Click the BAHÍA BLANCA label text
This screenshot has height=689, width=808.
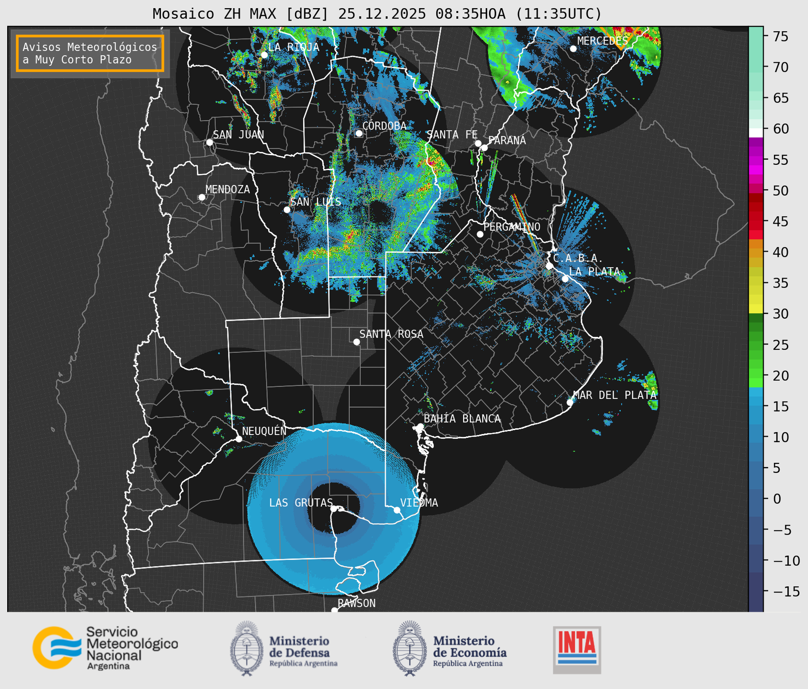(462, 419)
